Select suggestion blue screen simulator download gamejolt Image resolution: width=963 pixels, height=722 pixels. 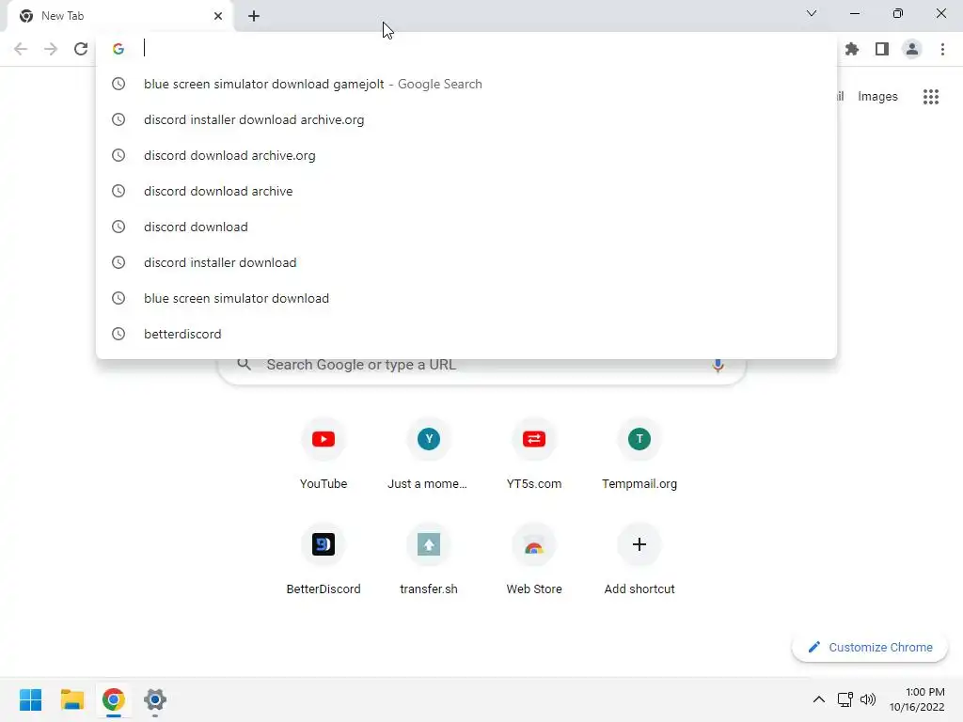click(466, 84)
